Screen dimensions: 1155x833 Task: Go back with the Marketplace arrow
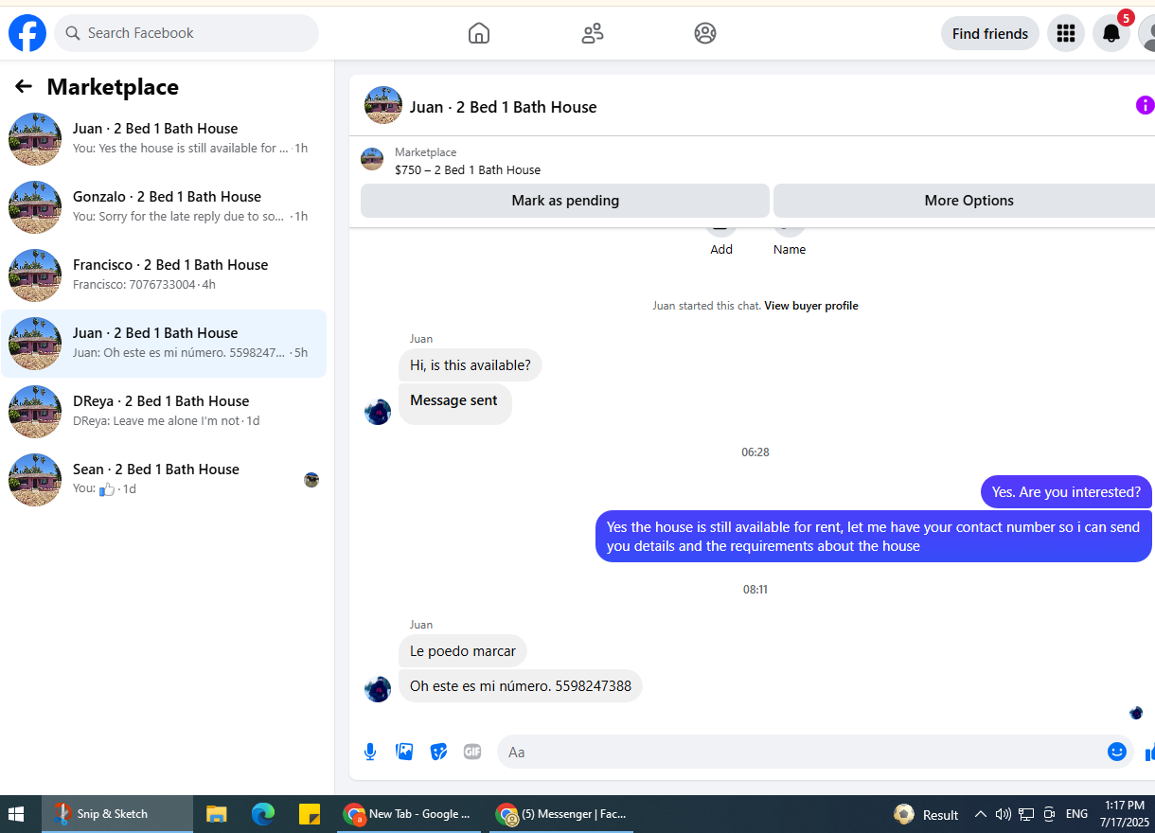click(24, 87)
